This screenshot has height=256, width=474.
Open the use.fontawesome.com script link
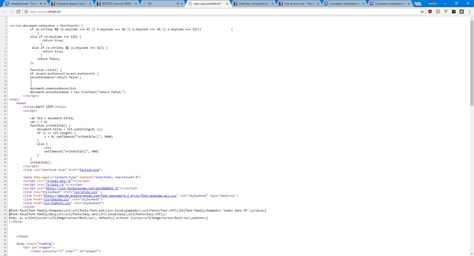82,188
